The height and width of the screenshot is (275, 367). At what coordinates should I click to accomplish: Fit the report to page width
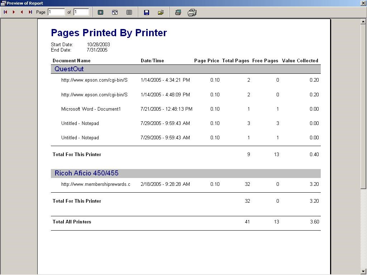coord(115,13)
